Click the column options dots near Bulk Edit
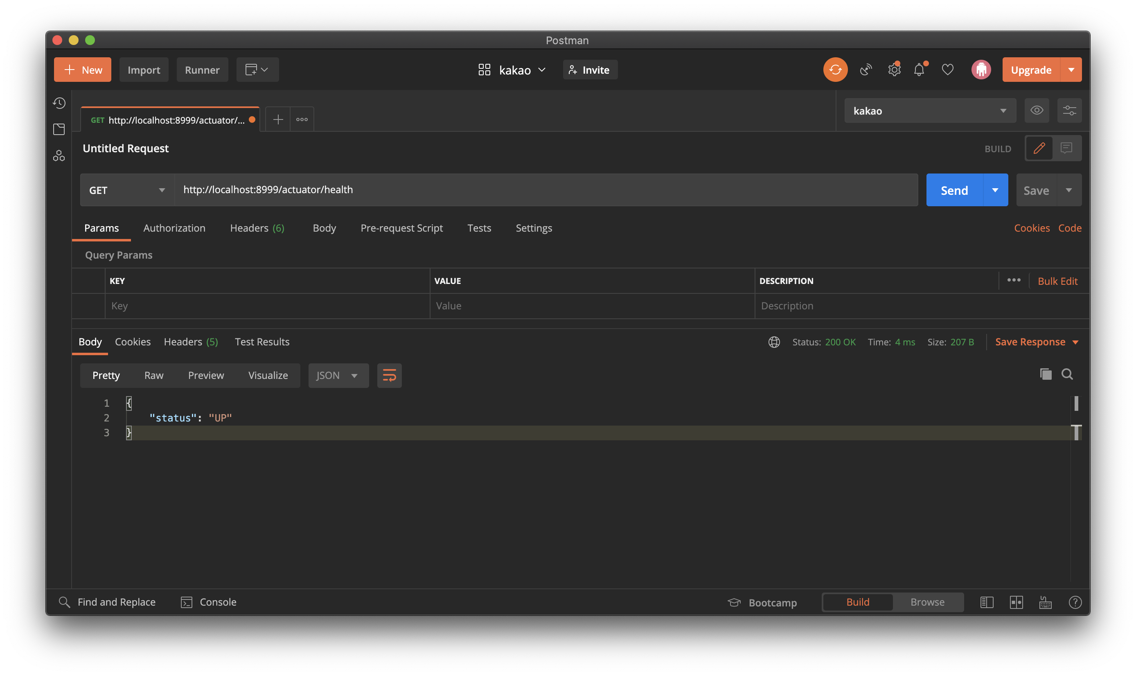Image resolution: width=1136 pixels, height=676 pixels. coord(1014,280)
